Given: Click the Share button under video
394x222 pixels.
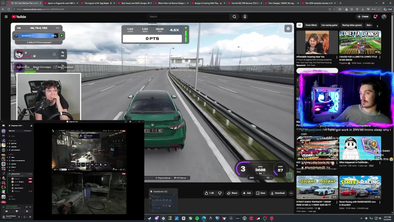Looking at the screenshot, I should pyautogui.click(x=232, y=193).
